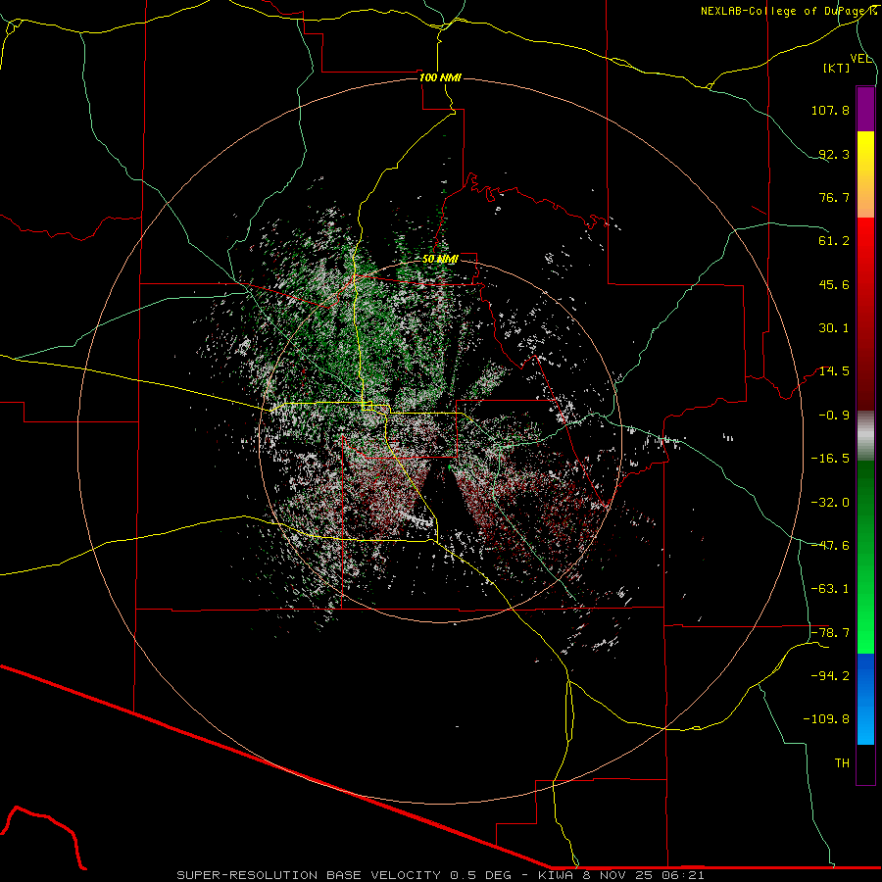Click the 107.8 velocity scale value
The height and width of the screenshot is (882, 882).
830,110
